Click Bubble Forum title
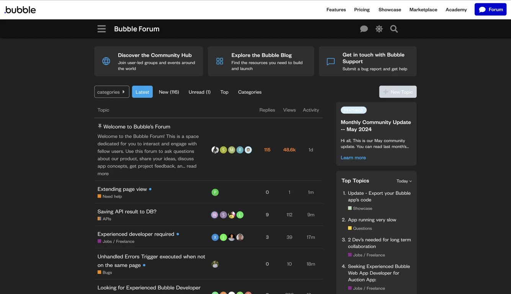The width and height of the screenshot is (511, 294). pos(137,29)
